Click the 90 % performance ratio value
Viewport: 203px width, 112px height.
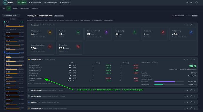click(x=193, y=66)
